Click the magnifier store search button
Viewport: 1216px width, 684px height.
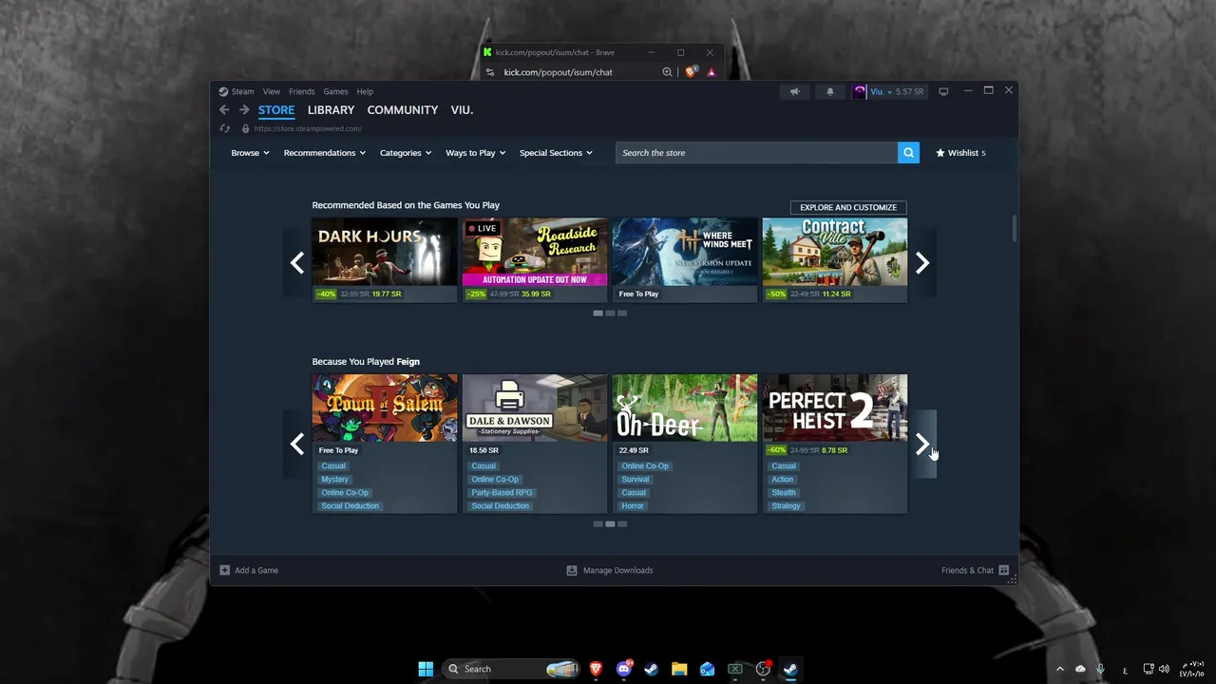coord(908,152)
